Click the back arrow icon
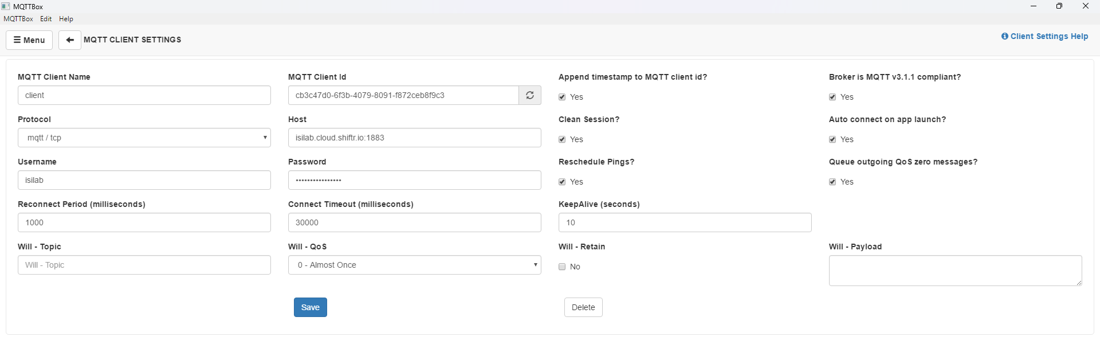The width and height of the screenshot is (1100, 352). [70, 40]
